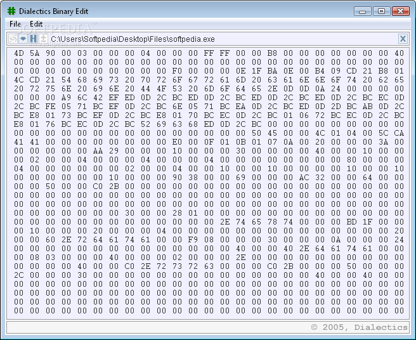The image size is (416, 340).
Task: Click the hex byte 6C
Action: click(82, 98)
